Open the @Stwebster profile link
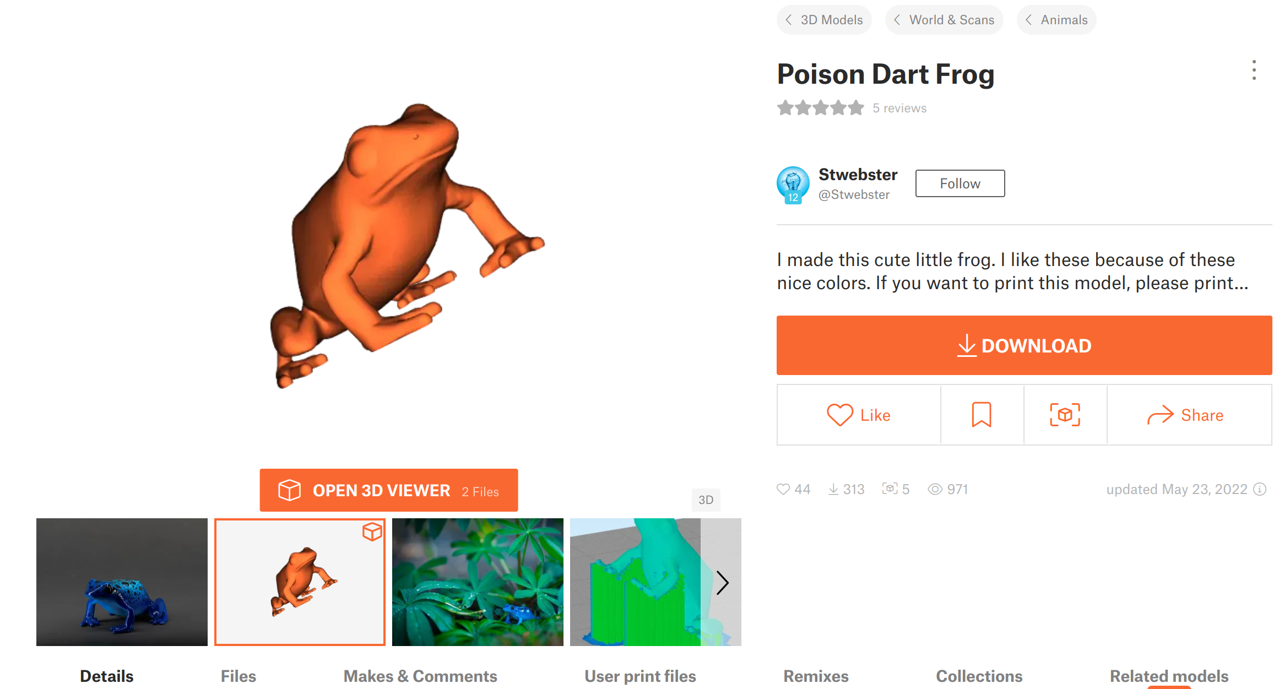This screenshot has height=689, width=1279. pyautogui.click(x=855, y=194)
